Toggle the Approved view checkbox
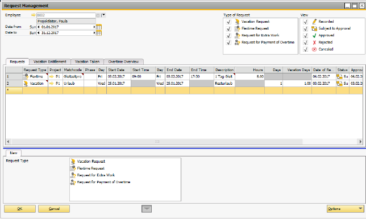 [305, 35]
